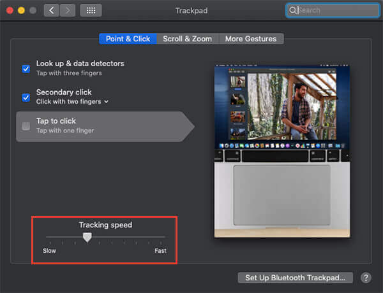Close the Trackpad window with red button

(8, 10)
